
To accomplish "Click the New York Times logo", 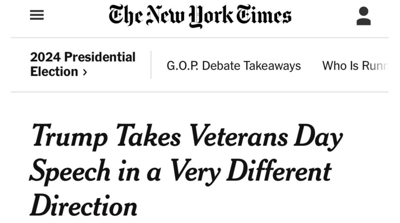I will (x=200, y=16).
